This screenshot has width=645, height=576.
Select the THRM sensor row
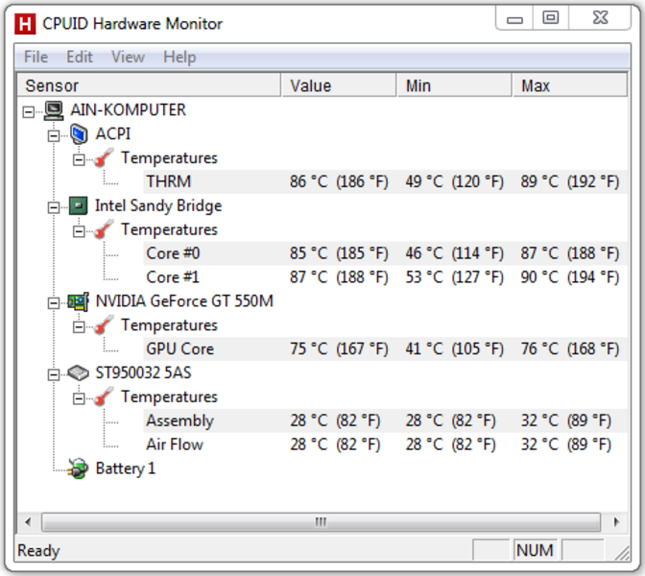385,181
